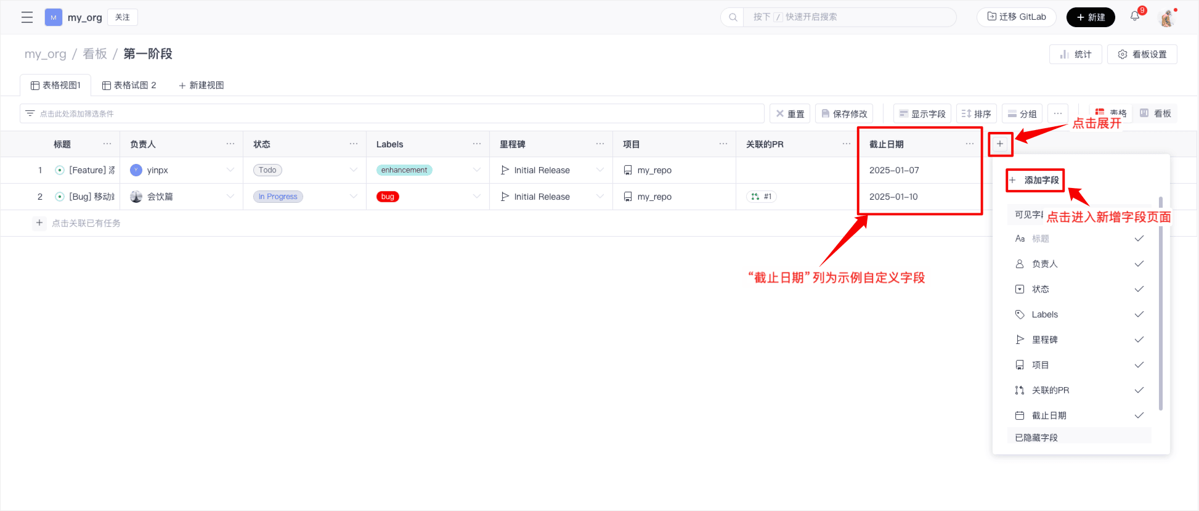1199x511 pixels.
Task: Open the milestone dropdown in second row
Action: pos(599,197)
